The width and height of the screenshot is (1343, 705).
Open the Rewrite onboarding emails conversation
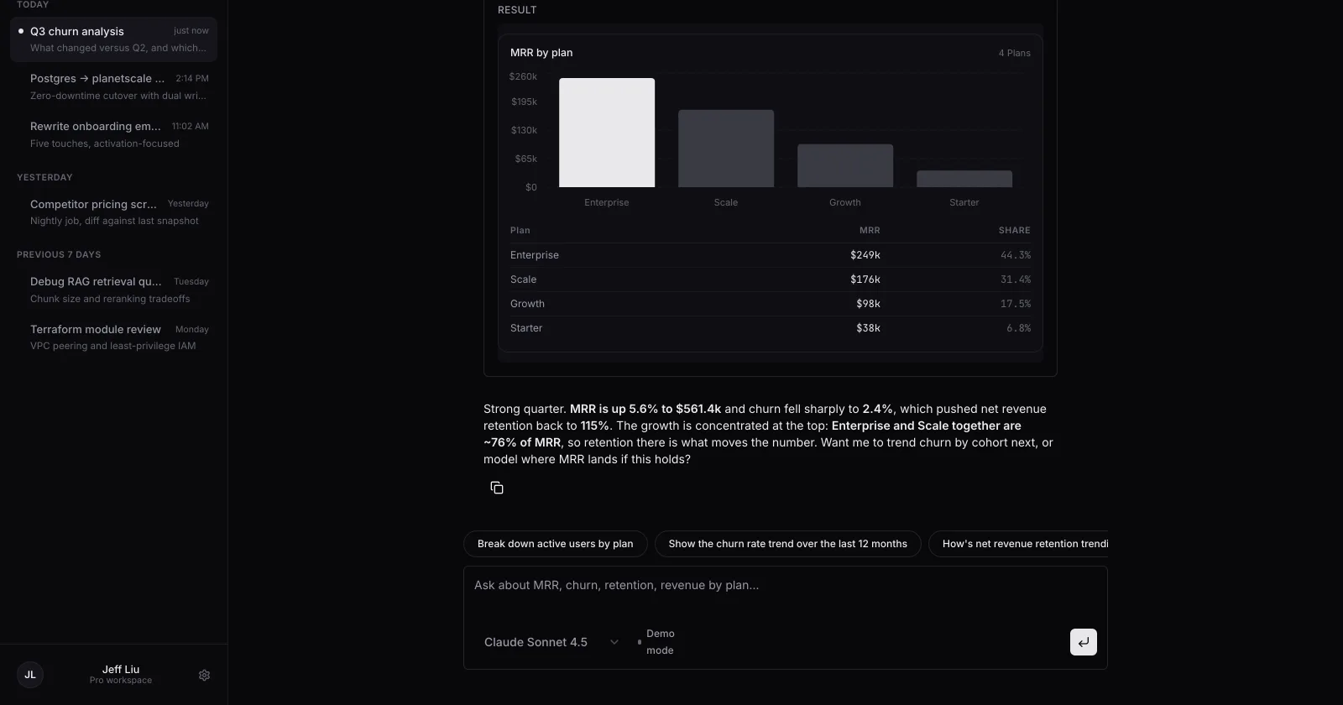pyautogui.click(x=113, y=134)
